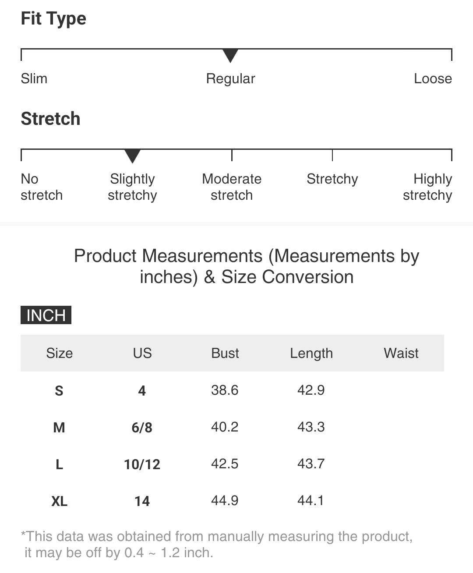The image size is (473, 573).
Task: Click the Length column header
Action: click(x=311, y=353)
